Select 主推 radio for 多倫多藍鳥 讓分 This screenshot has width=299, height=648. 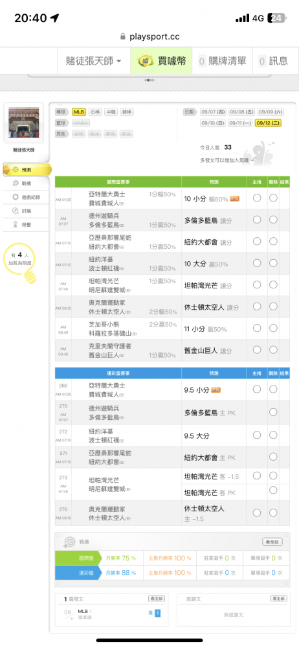(257, 220)
